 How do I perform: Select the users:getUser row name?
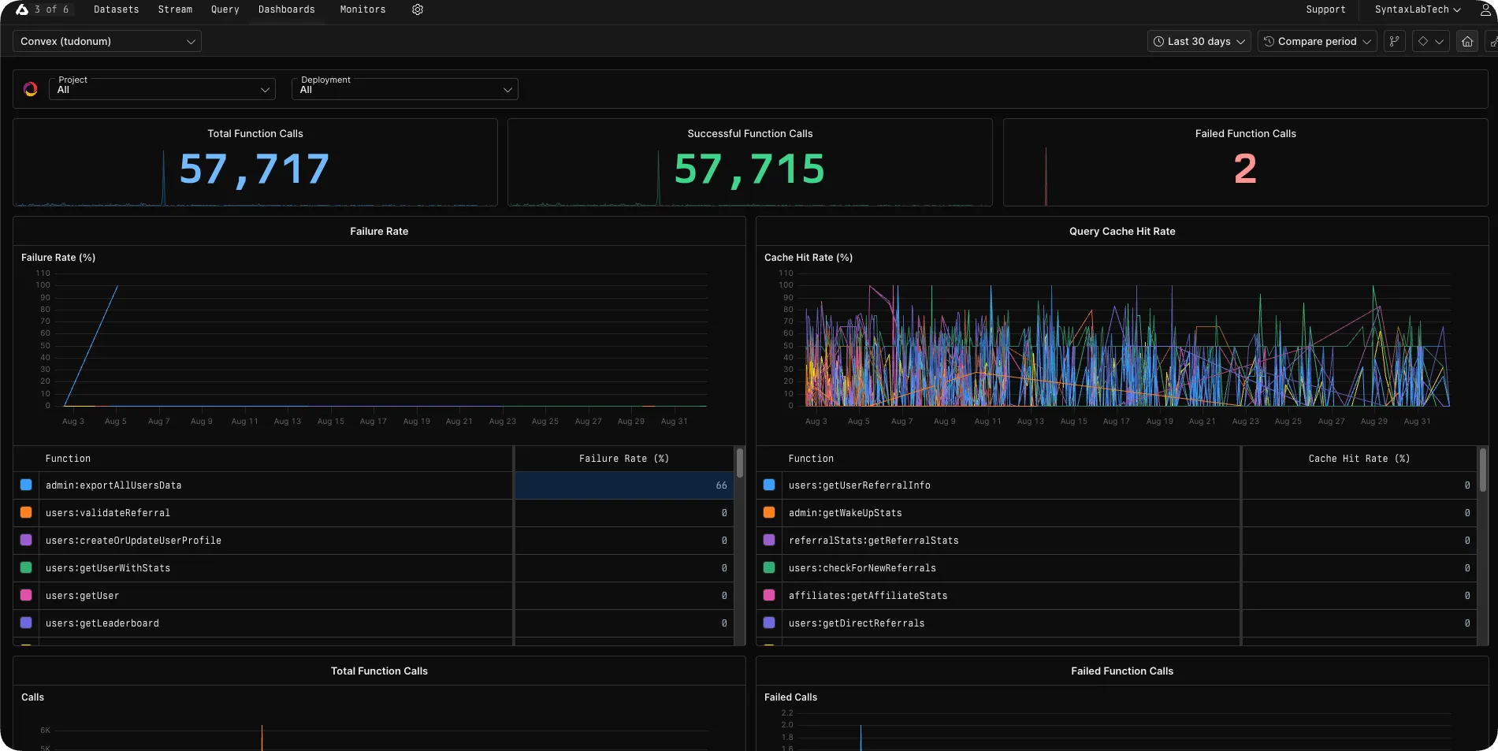click(x=82, y=596)
